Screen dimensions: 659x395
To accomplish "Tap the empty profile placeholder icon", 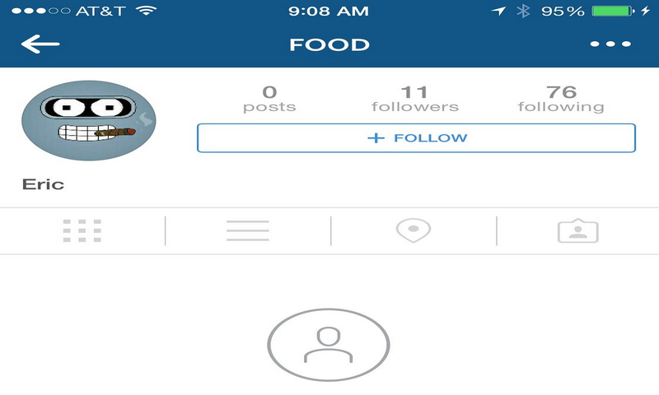I will click(329, 345).
